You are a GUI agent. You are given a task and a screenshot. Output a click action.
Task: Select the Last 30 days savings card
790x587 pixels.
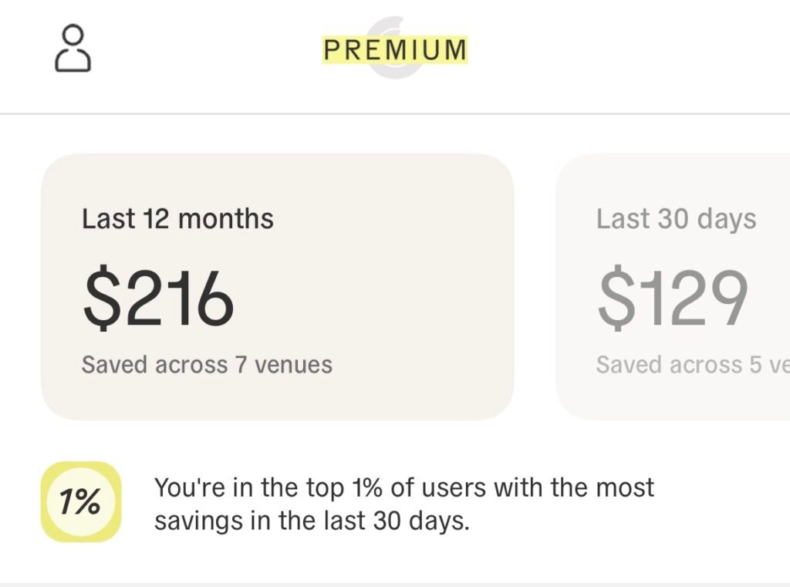click(x=673, y=286)
